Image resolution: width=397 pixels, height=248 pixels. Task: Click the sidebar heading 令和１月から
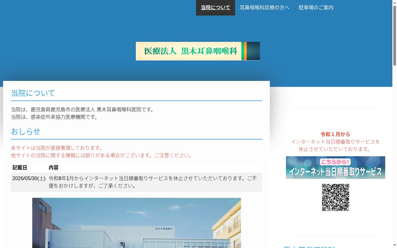click(x=335, y=134)
